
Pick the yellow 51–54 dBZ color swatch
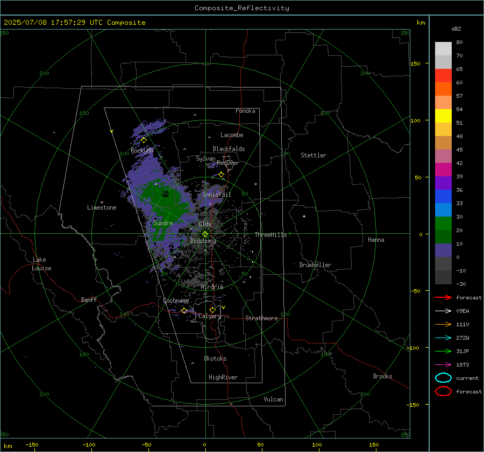tap(443, 116)
